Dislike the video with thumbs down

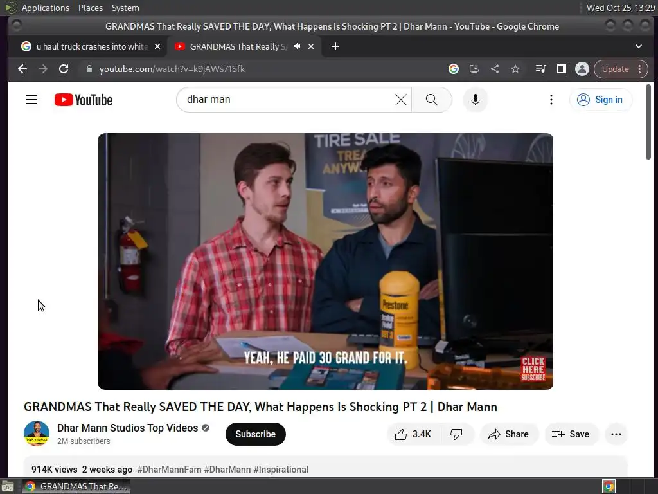click(457, 434)
